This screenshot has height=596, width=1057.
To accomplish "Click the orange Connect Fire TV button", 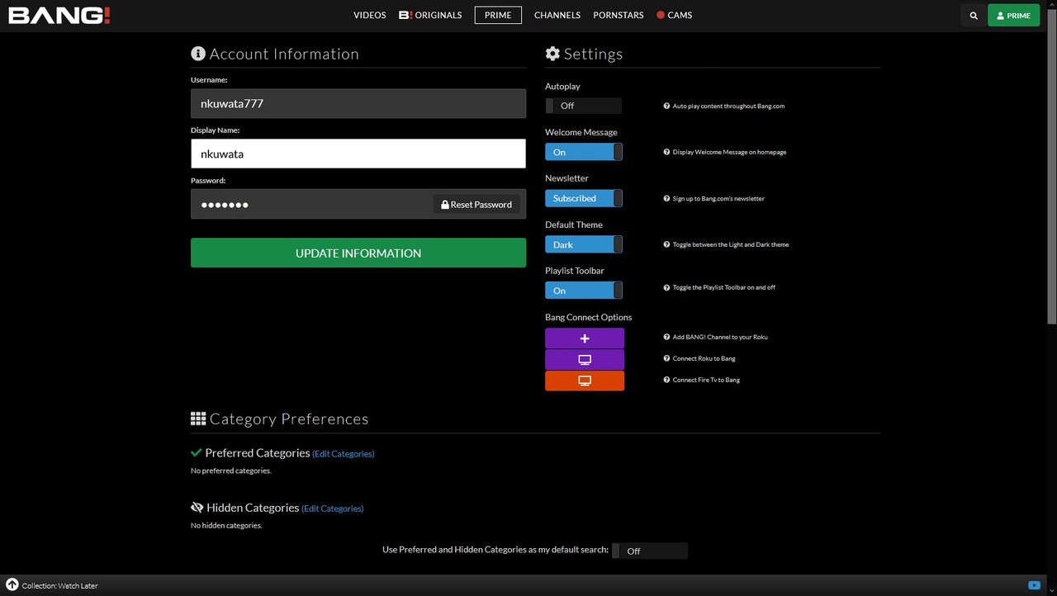I will point(585,381).
